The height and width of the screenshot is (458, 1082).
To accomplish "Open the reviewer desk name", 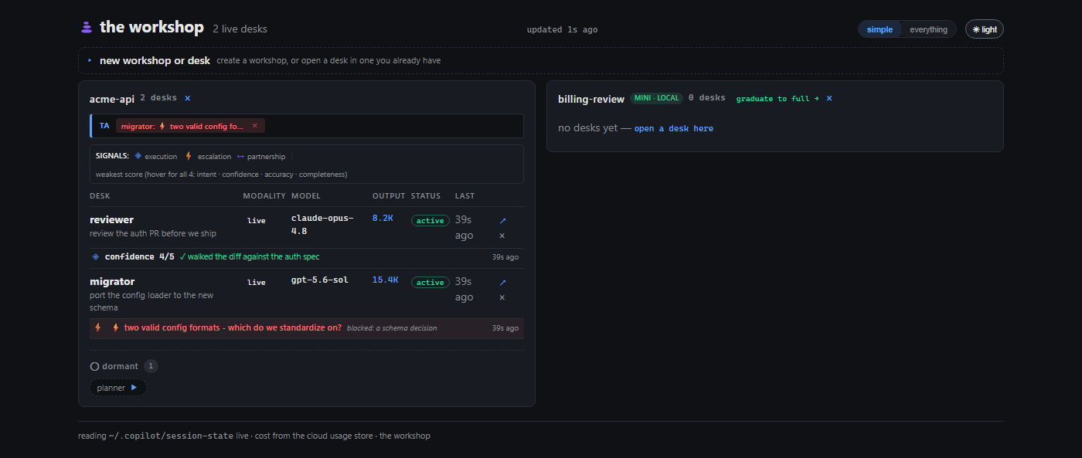I will pyautogui.click(x=111, y=220).
